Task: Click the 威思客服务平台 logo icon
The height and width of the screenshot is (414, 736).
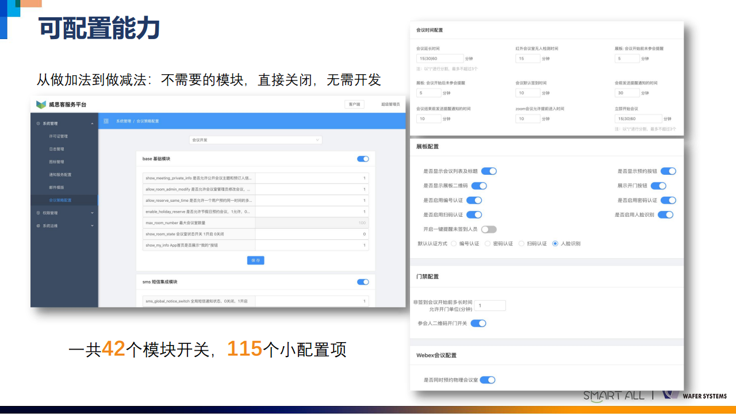Action: click(40, 105)
